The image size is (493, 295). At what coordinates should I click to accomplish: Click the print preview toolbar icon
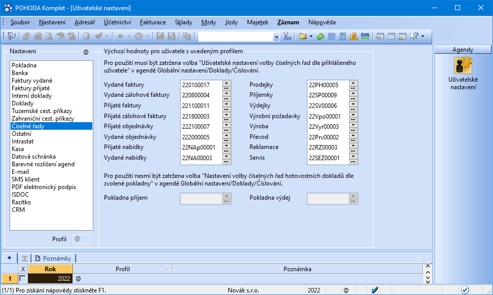(x=49, y=36)
